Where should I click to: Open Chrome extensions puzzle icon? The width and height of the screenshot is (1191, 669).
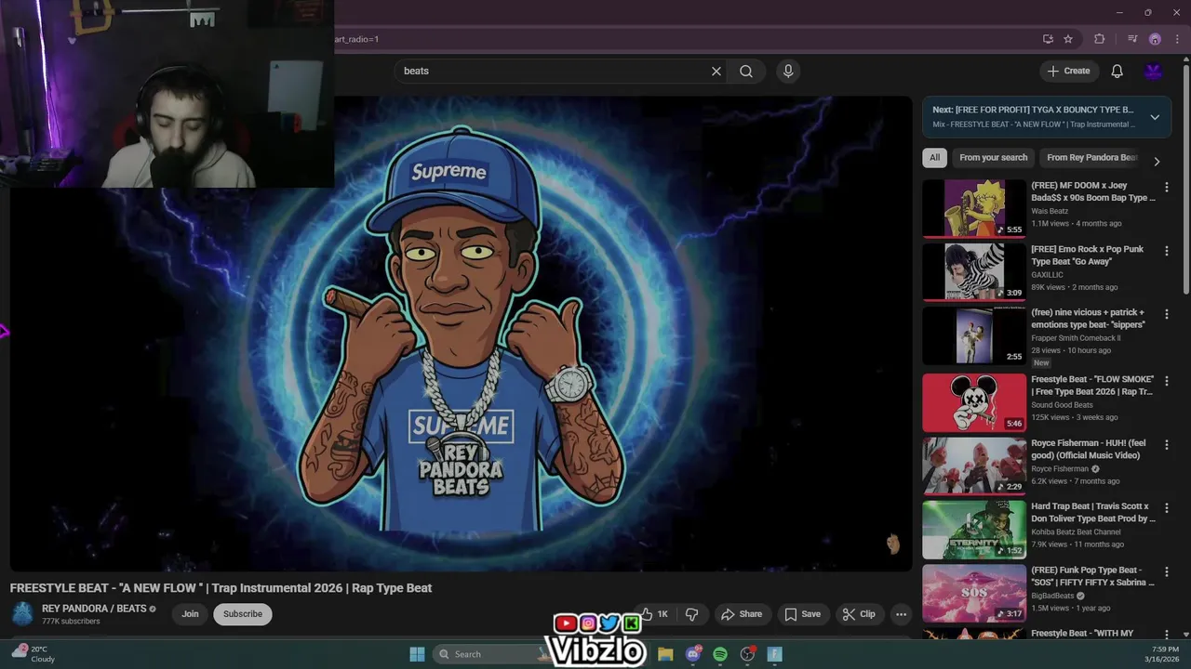[x=1099, y=39]
